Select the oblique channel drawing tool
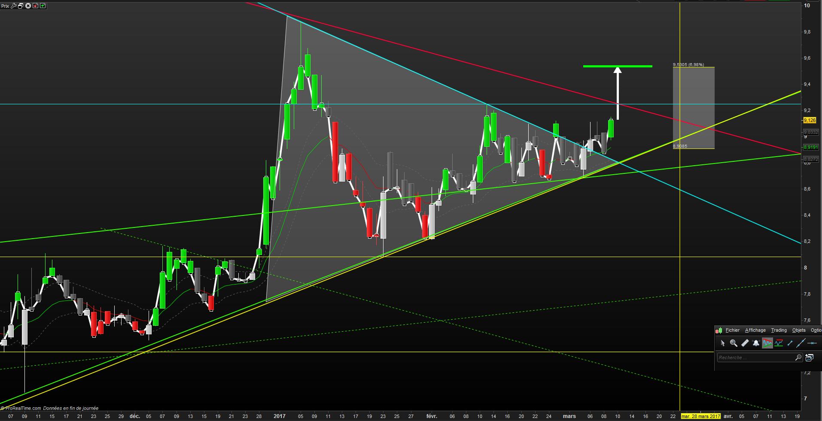The height and width of the screenshot is (421, 822). click(x=767, y=343)
